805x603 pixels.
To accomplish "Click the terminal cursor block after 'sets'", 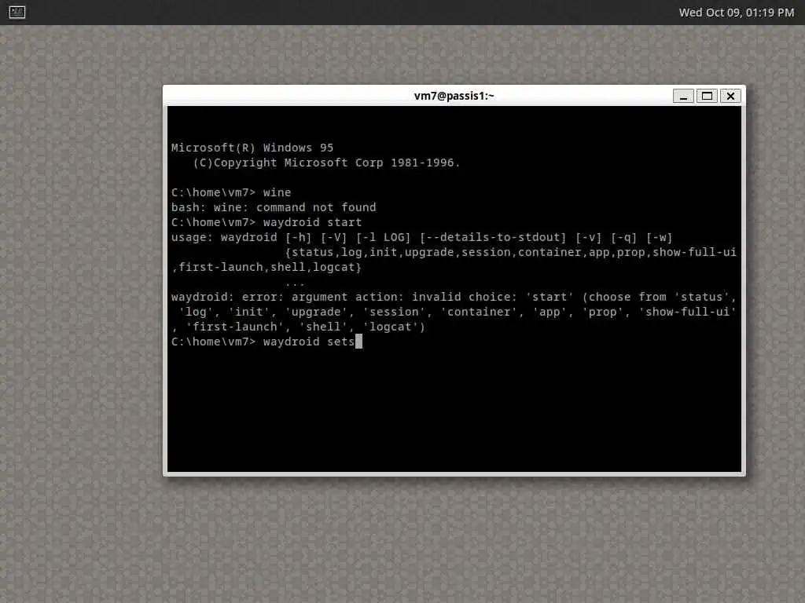I will (358, 342).
